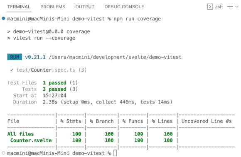The width and height of the screenshot is (241, 157).
Task: Click the v0.21.1 version text
Action: pyautogui.click(x=35, y=57)
